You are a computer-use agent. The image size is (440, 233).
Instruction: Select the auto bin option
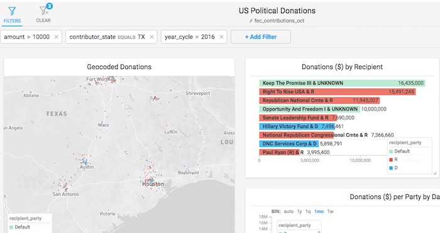pos(289,212)
